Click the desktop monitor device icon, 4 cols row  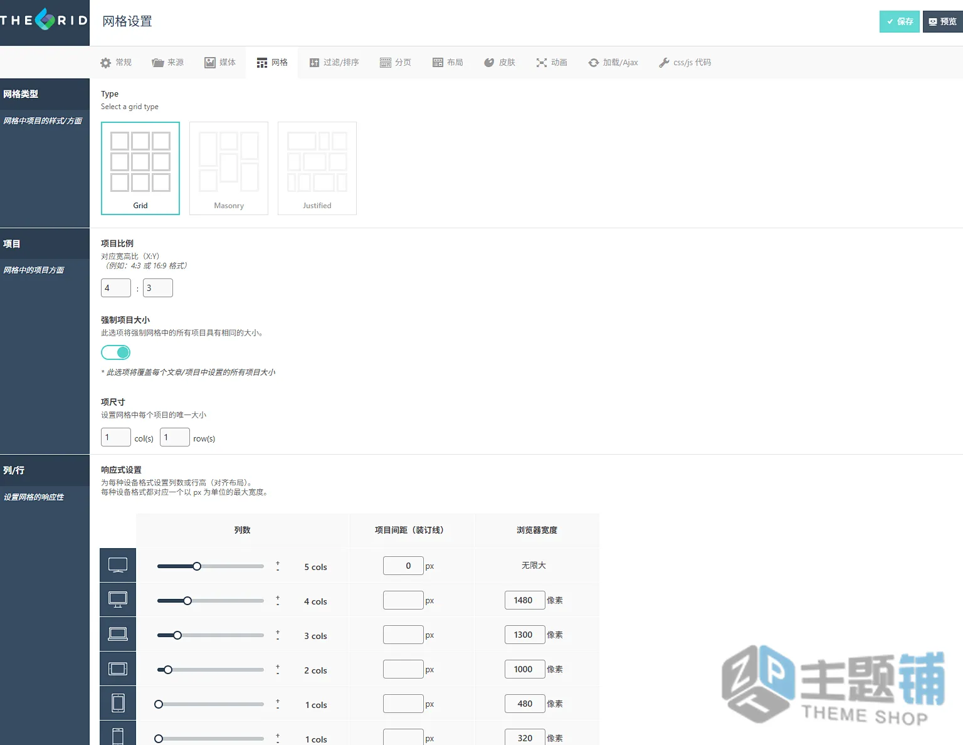pos(118,600)
